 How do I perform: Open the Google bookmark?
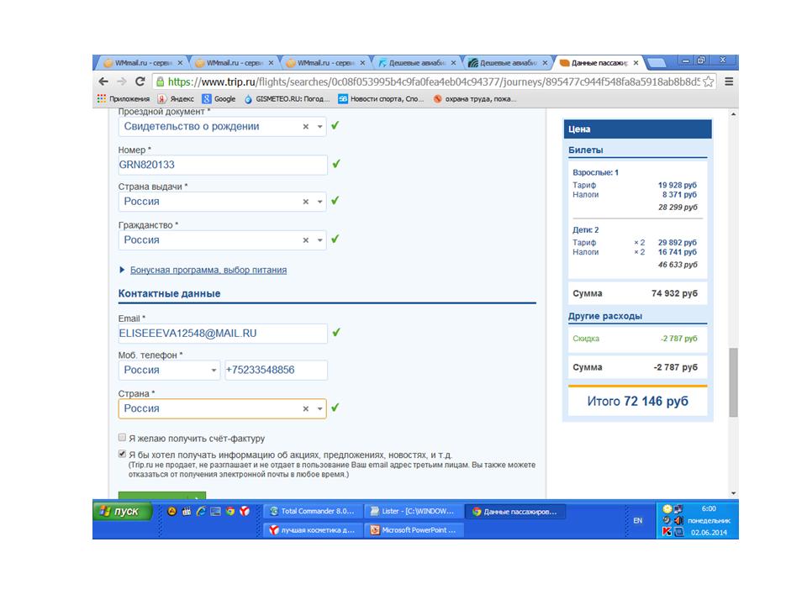[x=219, y=99]
